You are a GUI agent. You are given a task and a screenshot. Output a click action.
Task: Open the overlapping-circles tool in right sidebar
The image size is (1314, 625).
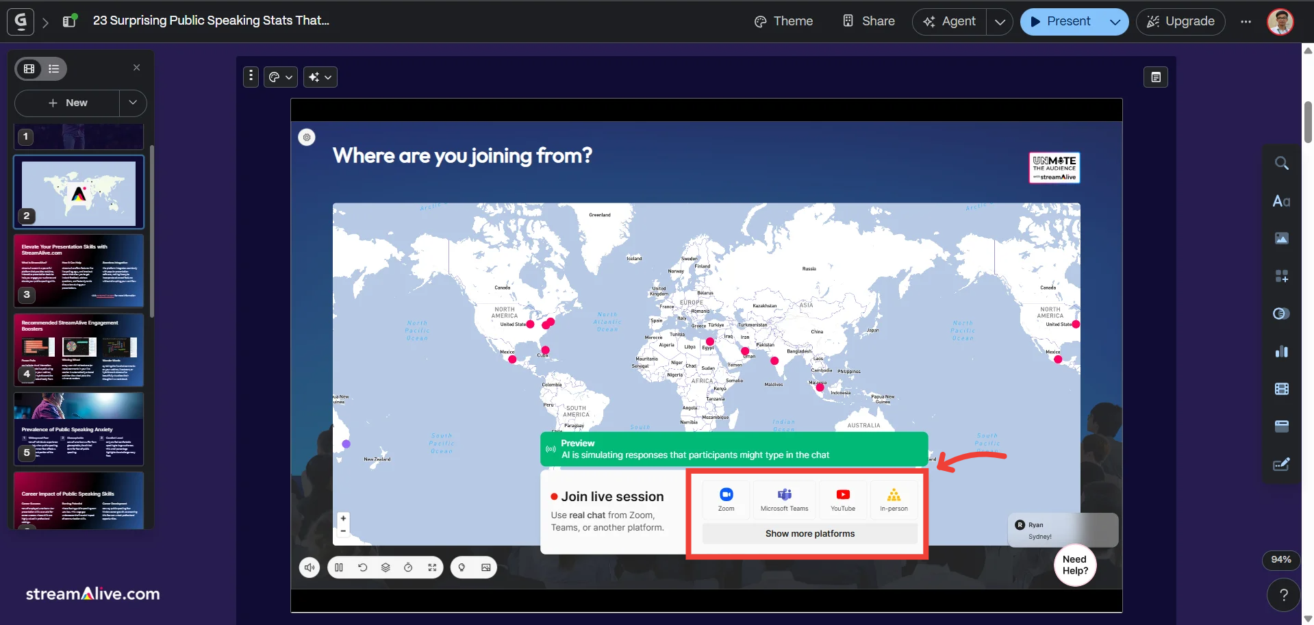pyautogui.click(x=1281, y=314)
